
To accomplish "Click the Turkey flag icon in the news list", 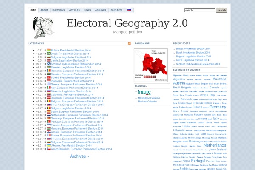I will 48,77.
